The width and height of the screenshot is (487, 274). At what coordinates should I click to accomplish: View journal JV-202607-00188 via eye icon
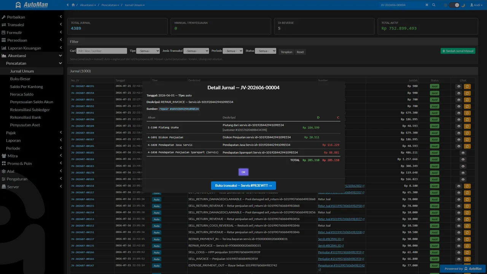[x=459, y=133]
